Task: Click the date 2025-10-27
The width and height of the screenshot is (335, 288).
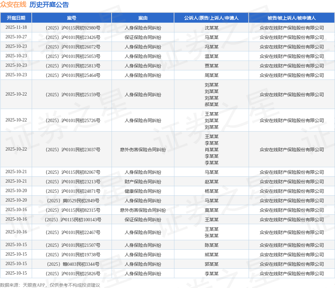Action: click(16, 37)
